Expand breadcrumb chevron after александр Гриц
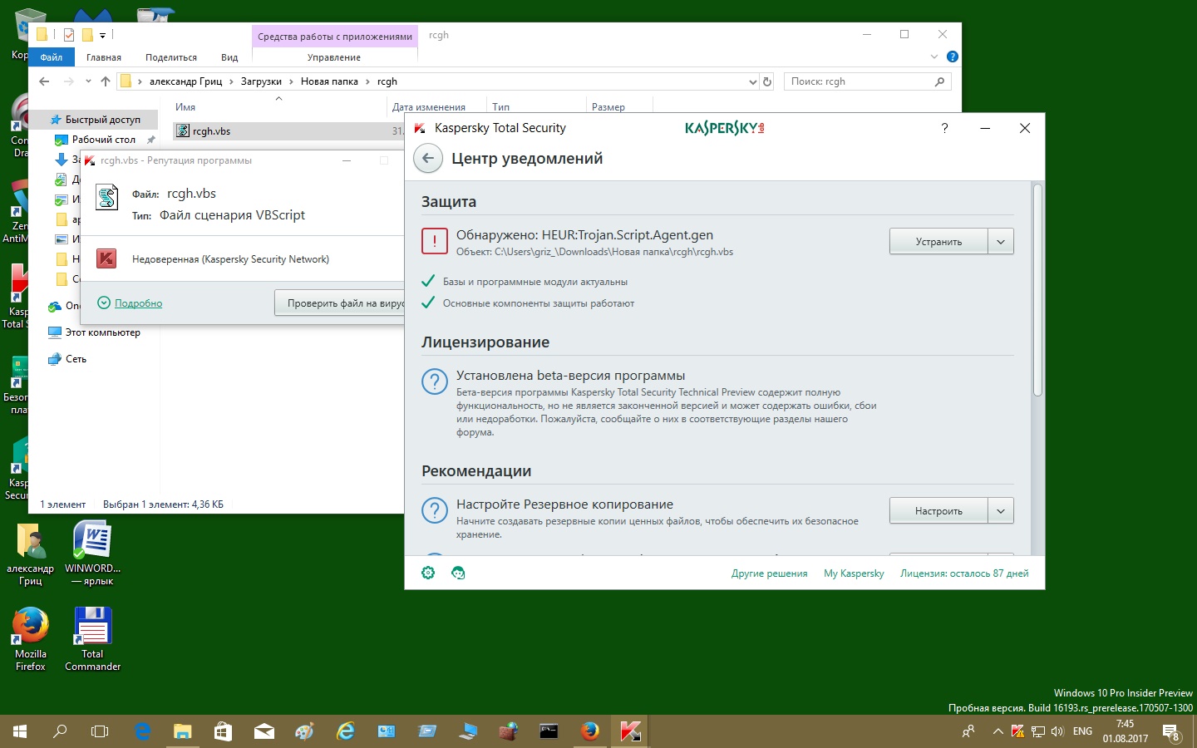 pyautogui.click(x=231, y=81)
